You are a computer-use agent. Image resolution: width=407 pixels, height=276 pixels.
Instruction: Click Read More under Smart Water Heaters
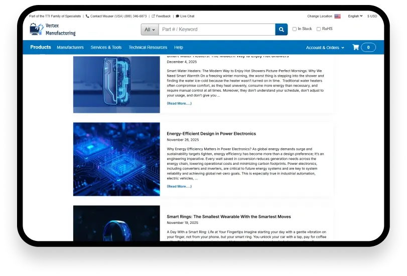pos(179,103)
